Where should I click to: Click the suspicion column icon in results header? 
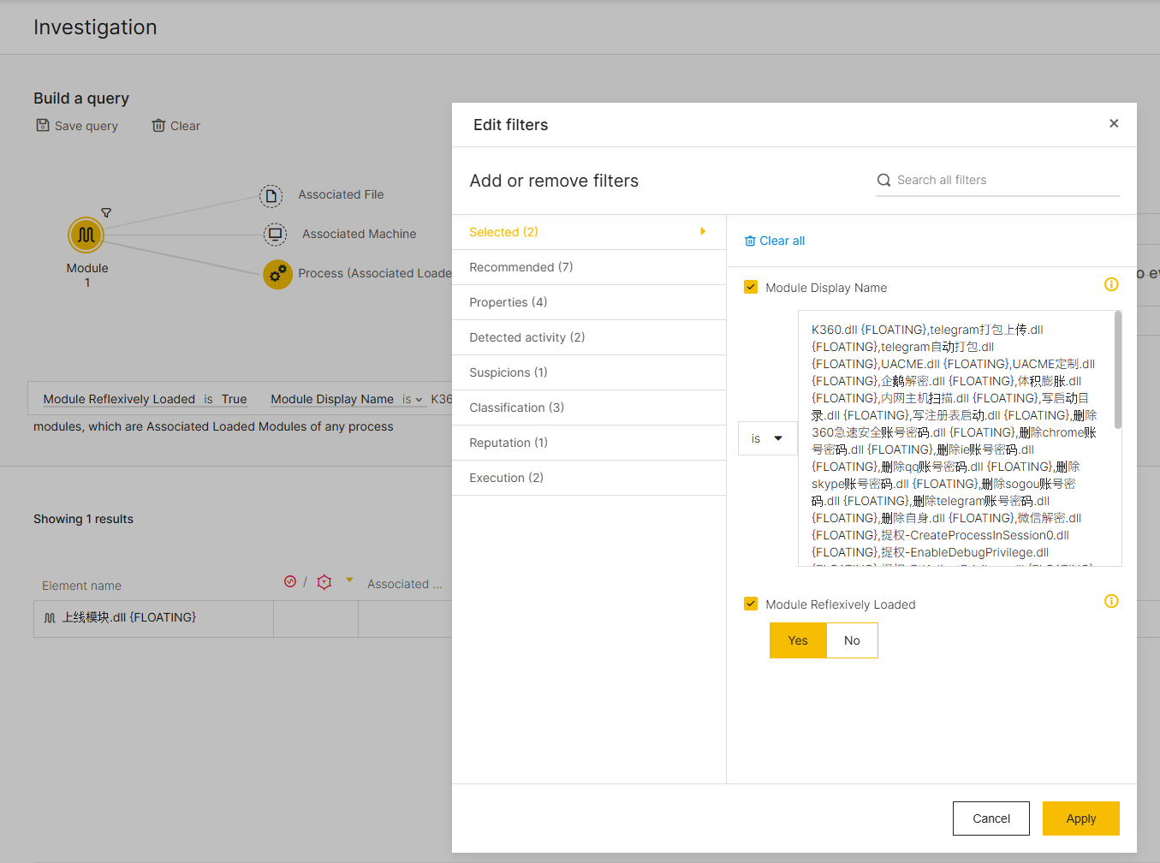[x=290, y=581]
